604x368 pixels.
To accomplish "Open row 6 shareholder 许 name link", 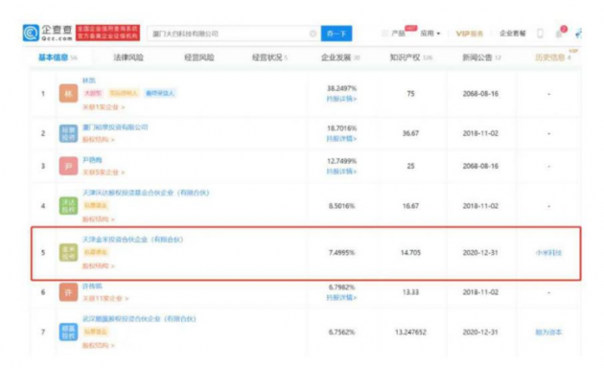I will [92, 286].
